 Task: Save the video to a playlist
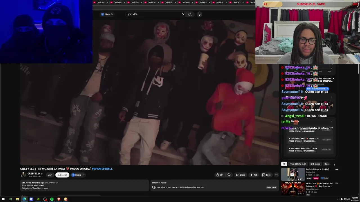pyautogui.click(x=266, y=175)
